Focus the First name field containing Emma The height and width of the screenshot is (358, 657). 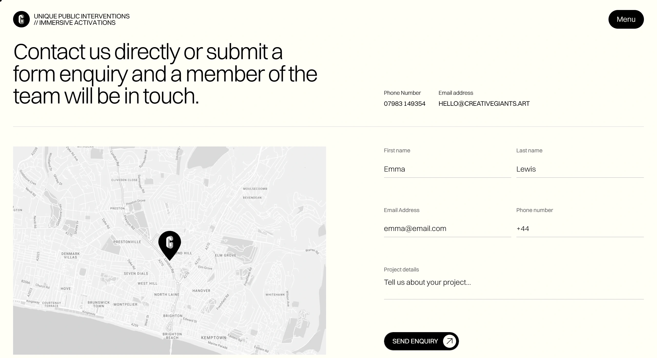(x=447, y=169)
